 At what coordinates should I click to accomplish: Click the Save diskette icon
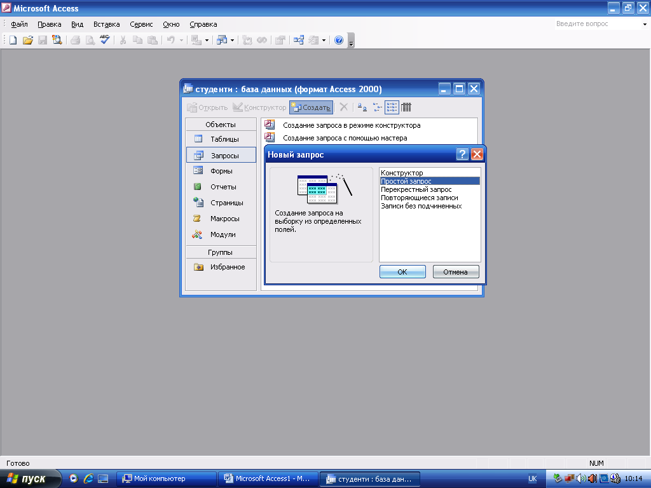click(43, 40)
